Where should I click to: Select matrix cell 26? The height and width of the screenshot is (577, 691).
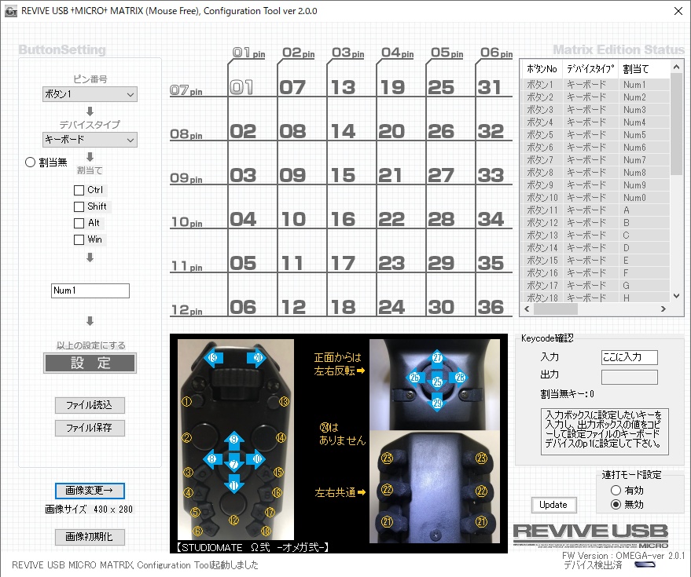[x=441, y=131]
